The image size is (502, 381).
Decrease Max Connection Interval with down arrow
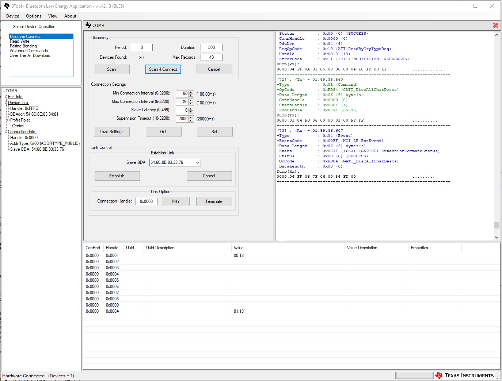click(x=191, y=104)
